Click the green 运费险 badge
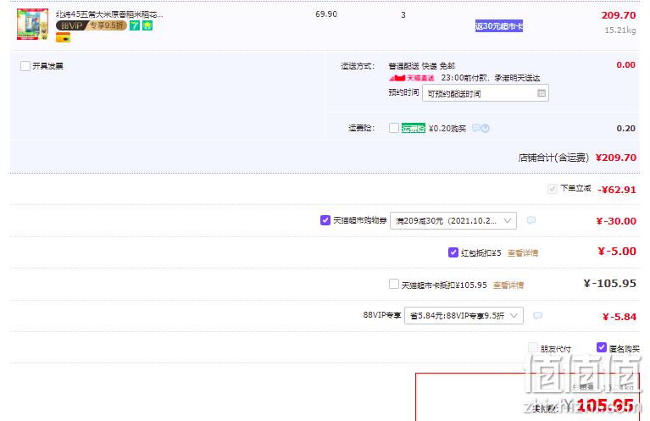This screenshot has width=650, height=421. click(414, 129)
